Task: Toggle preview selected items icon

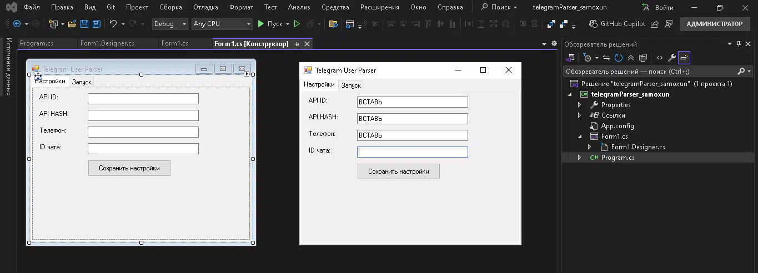Action: coord(684,57)
